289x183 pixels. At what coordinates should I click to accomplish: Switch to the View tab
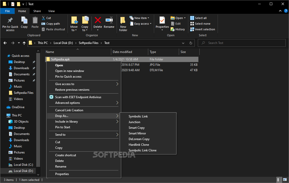tap(51, 11)
